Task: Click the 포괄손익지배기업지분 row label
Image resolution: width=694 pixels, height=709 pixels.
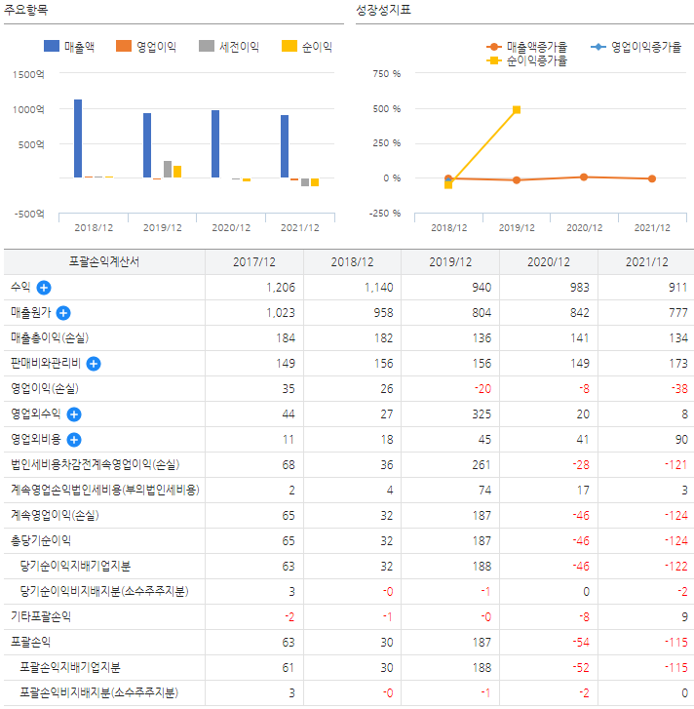Action: click(x=70, y=667)
